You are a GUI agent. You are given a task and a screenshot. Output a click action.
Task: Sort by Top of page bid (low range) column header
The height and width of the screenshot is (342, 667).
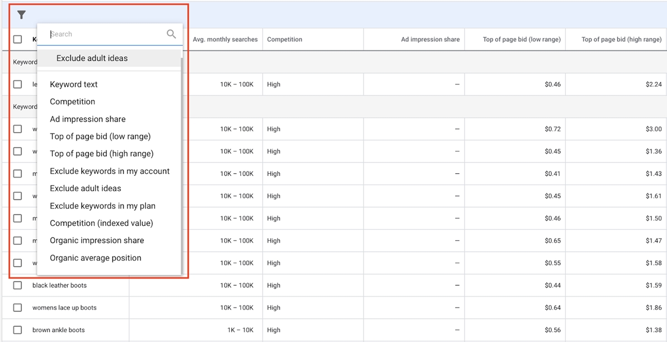pos(521,39)
